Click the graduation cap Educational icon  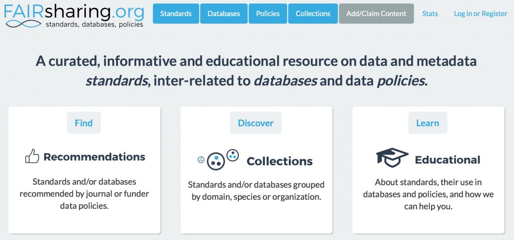392,158
